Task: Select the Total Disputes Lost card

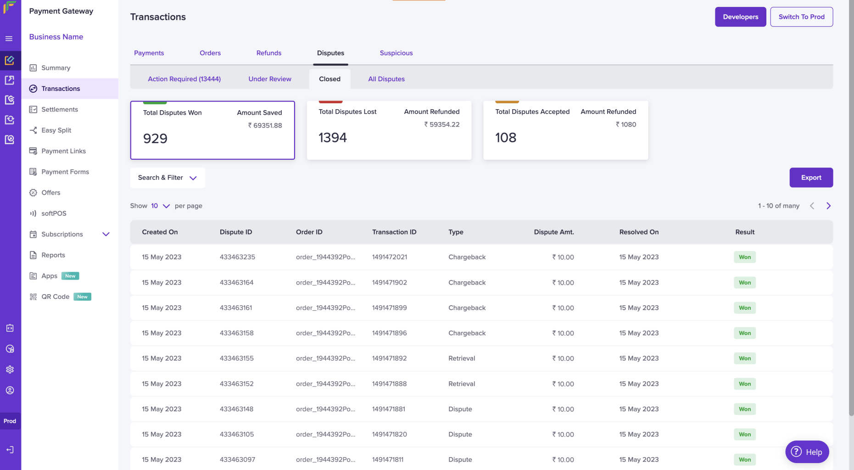Action: (x=389, y=130)
